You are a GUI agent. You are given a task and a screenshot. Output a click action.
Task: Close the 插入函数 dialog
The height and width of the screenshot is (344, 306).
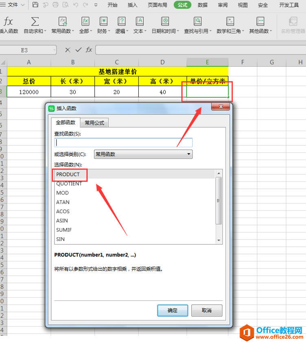pos(221,107)
